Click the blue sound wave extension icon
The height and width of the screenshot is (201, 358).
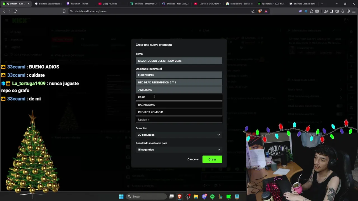306,11
